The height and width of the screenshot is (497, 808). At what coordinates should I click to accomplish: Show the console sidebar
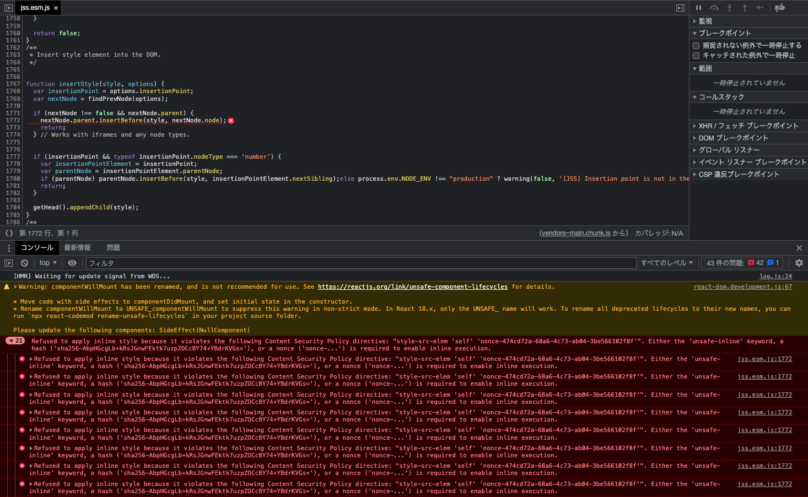(x=8, y=263)
